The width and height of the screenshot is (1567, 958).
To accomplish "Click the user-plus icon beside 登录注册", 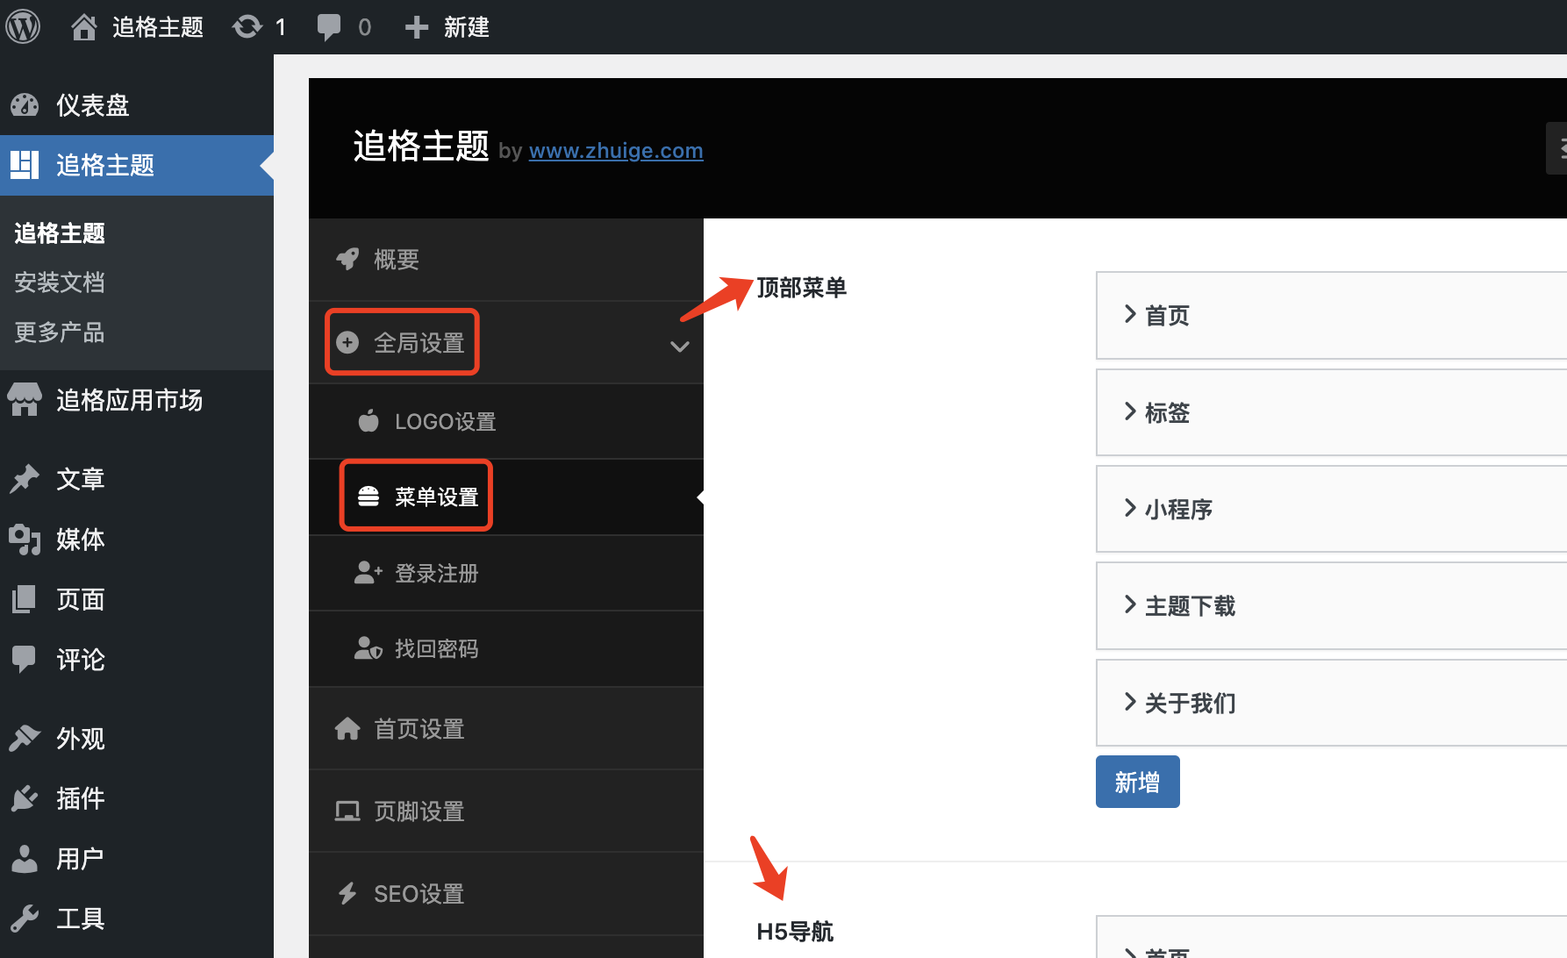I will [x=368, y=573].
